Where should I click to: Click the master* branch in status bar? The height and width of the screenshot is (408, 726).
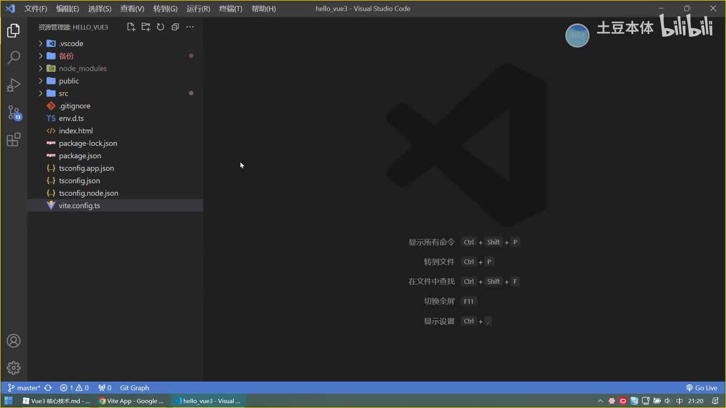point(24,388)
